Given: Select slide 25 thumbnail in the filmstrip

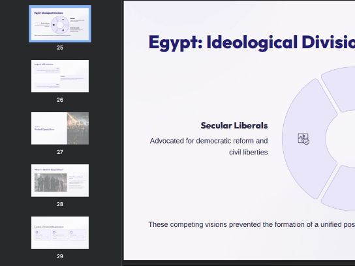Looking at the screenshot, I should [x=60, y=23].
